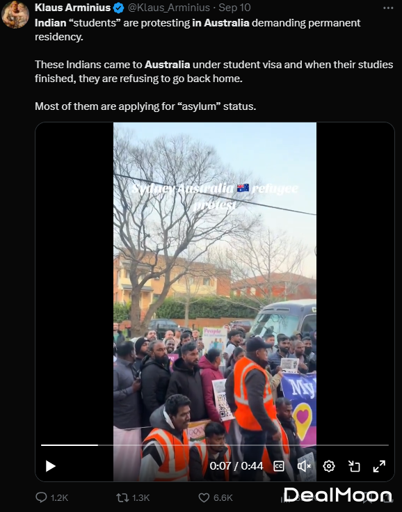402x512 pixels.
Task: Like the tweet with the heart icon
Action: pos(204,497)
